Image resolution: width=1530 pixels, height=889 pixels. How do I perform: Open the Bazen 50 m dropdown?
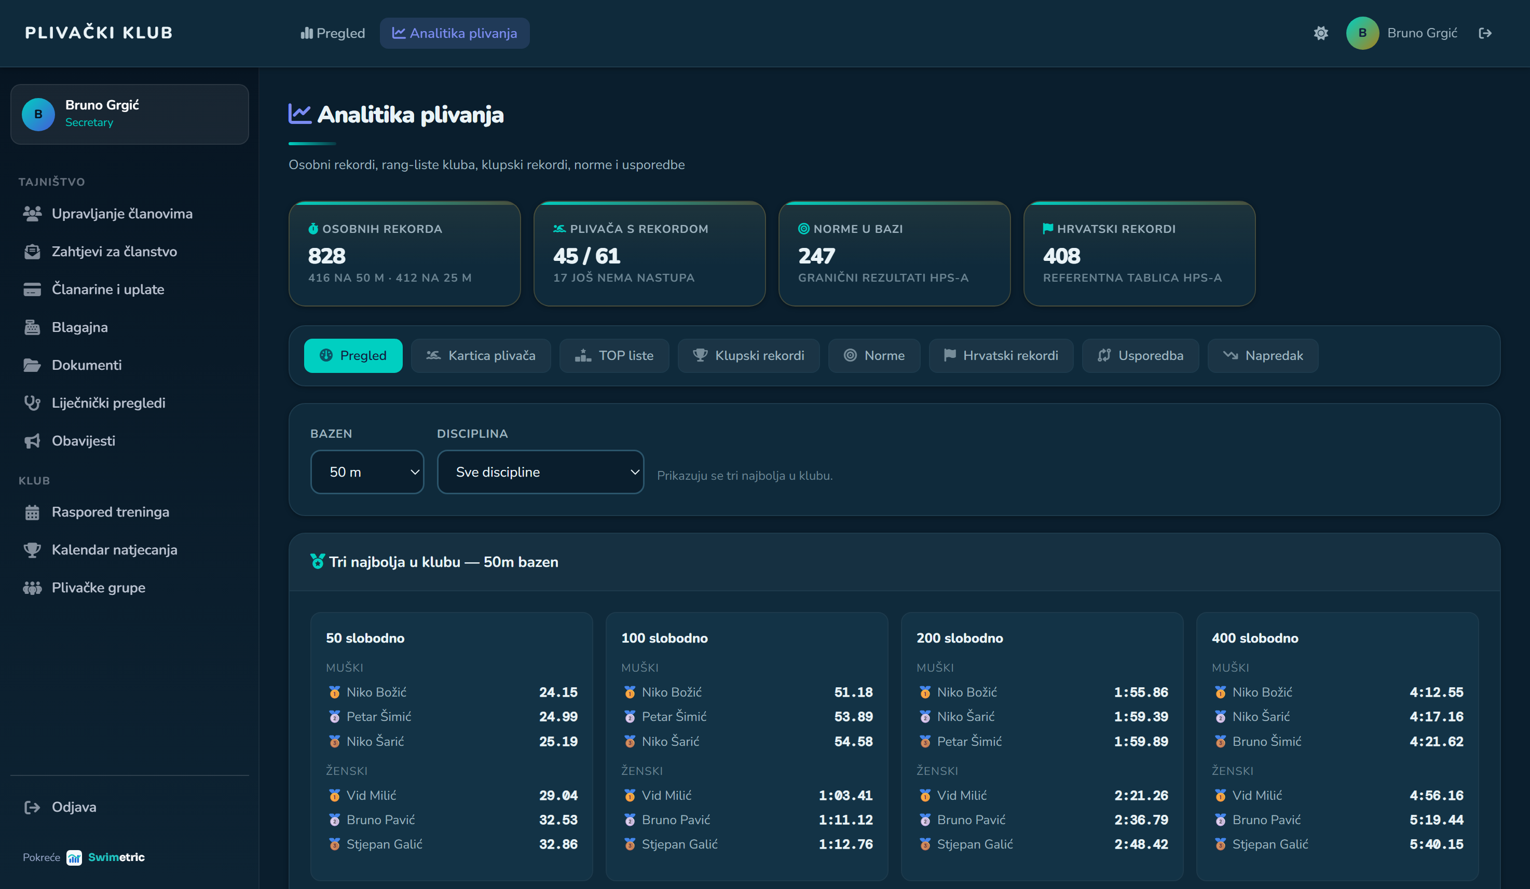367,472
